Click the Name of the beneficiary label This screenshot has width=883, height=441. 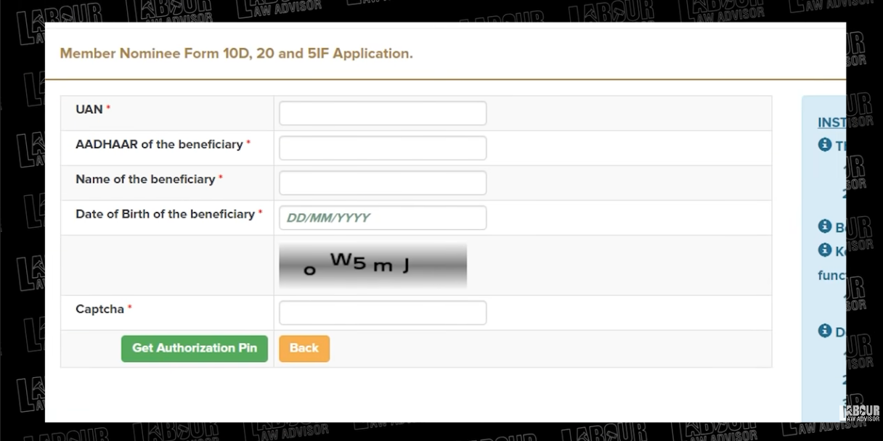pos(145,179)
